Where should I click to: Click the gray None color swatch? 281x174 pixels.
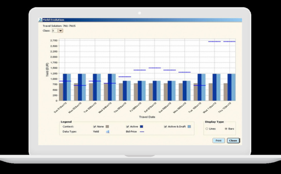pos(107,127)
